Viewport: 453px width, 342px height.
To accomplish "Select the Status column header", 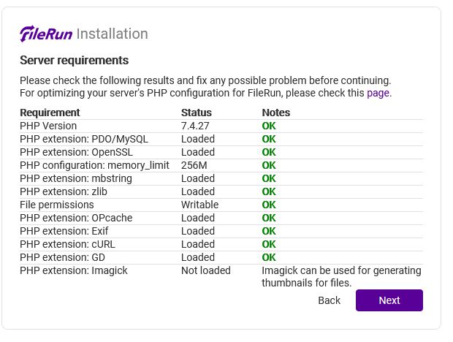I will [x=196, y=113].
